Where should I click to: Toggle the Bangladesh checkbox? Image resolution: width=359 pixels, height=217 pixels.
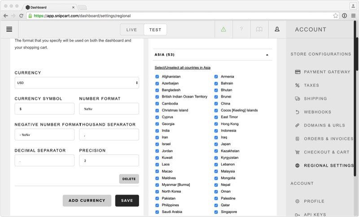point(157,90)
